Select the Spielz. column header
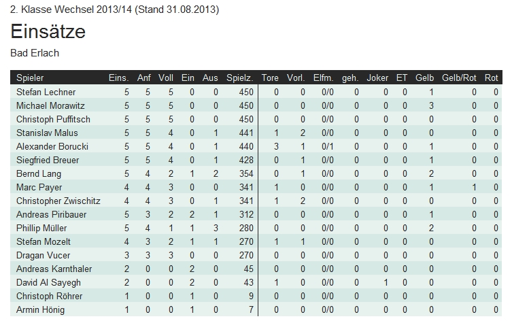Screen dimensions: 512x321 tap(240, 78)
